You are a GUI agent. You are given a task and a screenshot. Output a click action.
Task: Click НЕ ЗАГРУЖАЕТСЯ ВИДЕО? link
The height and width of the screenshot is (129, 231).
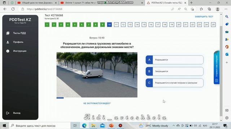(x=97, y=103)
